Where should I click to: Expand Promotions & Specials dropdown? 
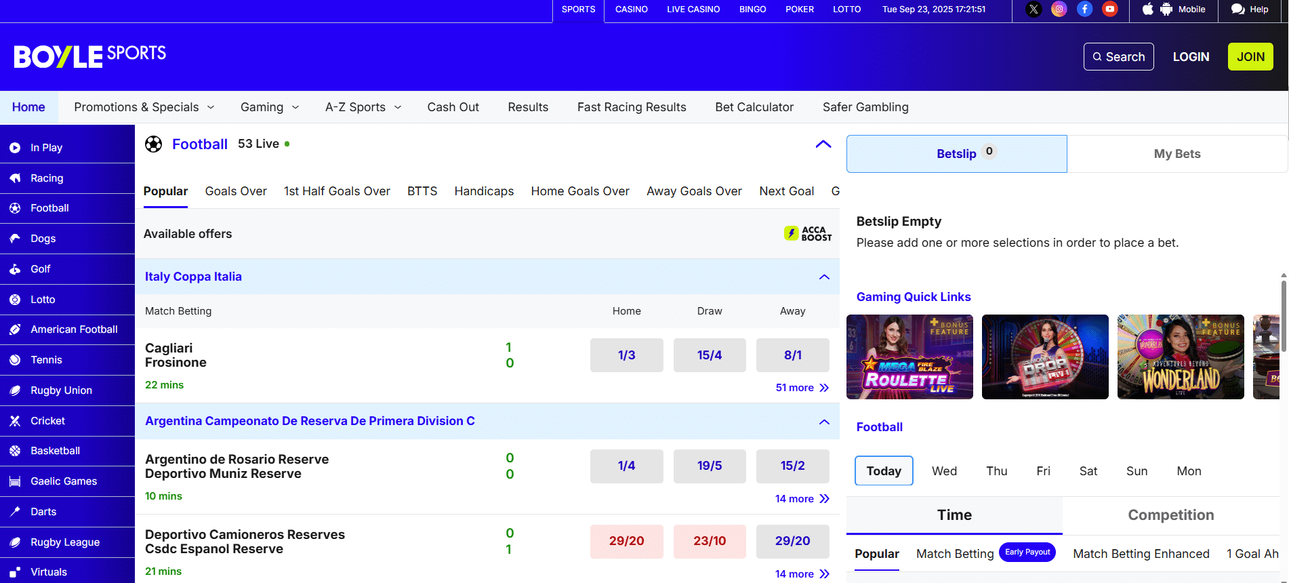144,107
